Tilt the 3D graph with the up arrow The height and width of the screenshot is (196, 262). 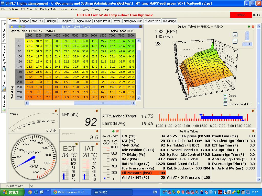click(247, 33)
